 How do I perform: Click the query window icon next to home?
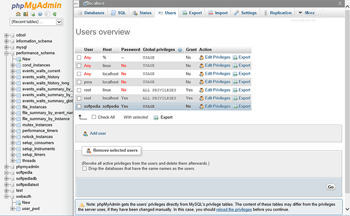[x=26, y=14]
